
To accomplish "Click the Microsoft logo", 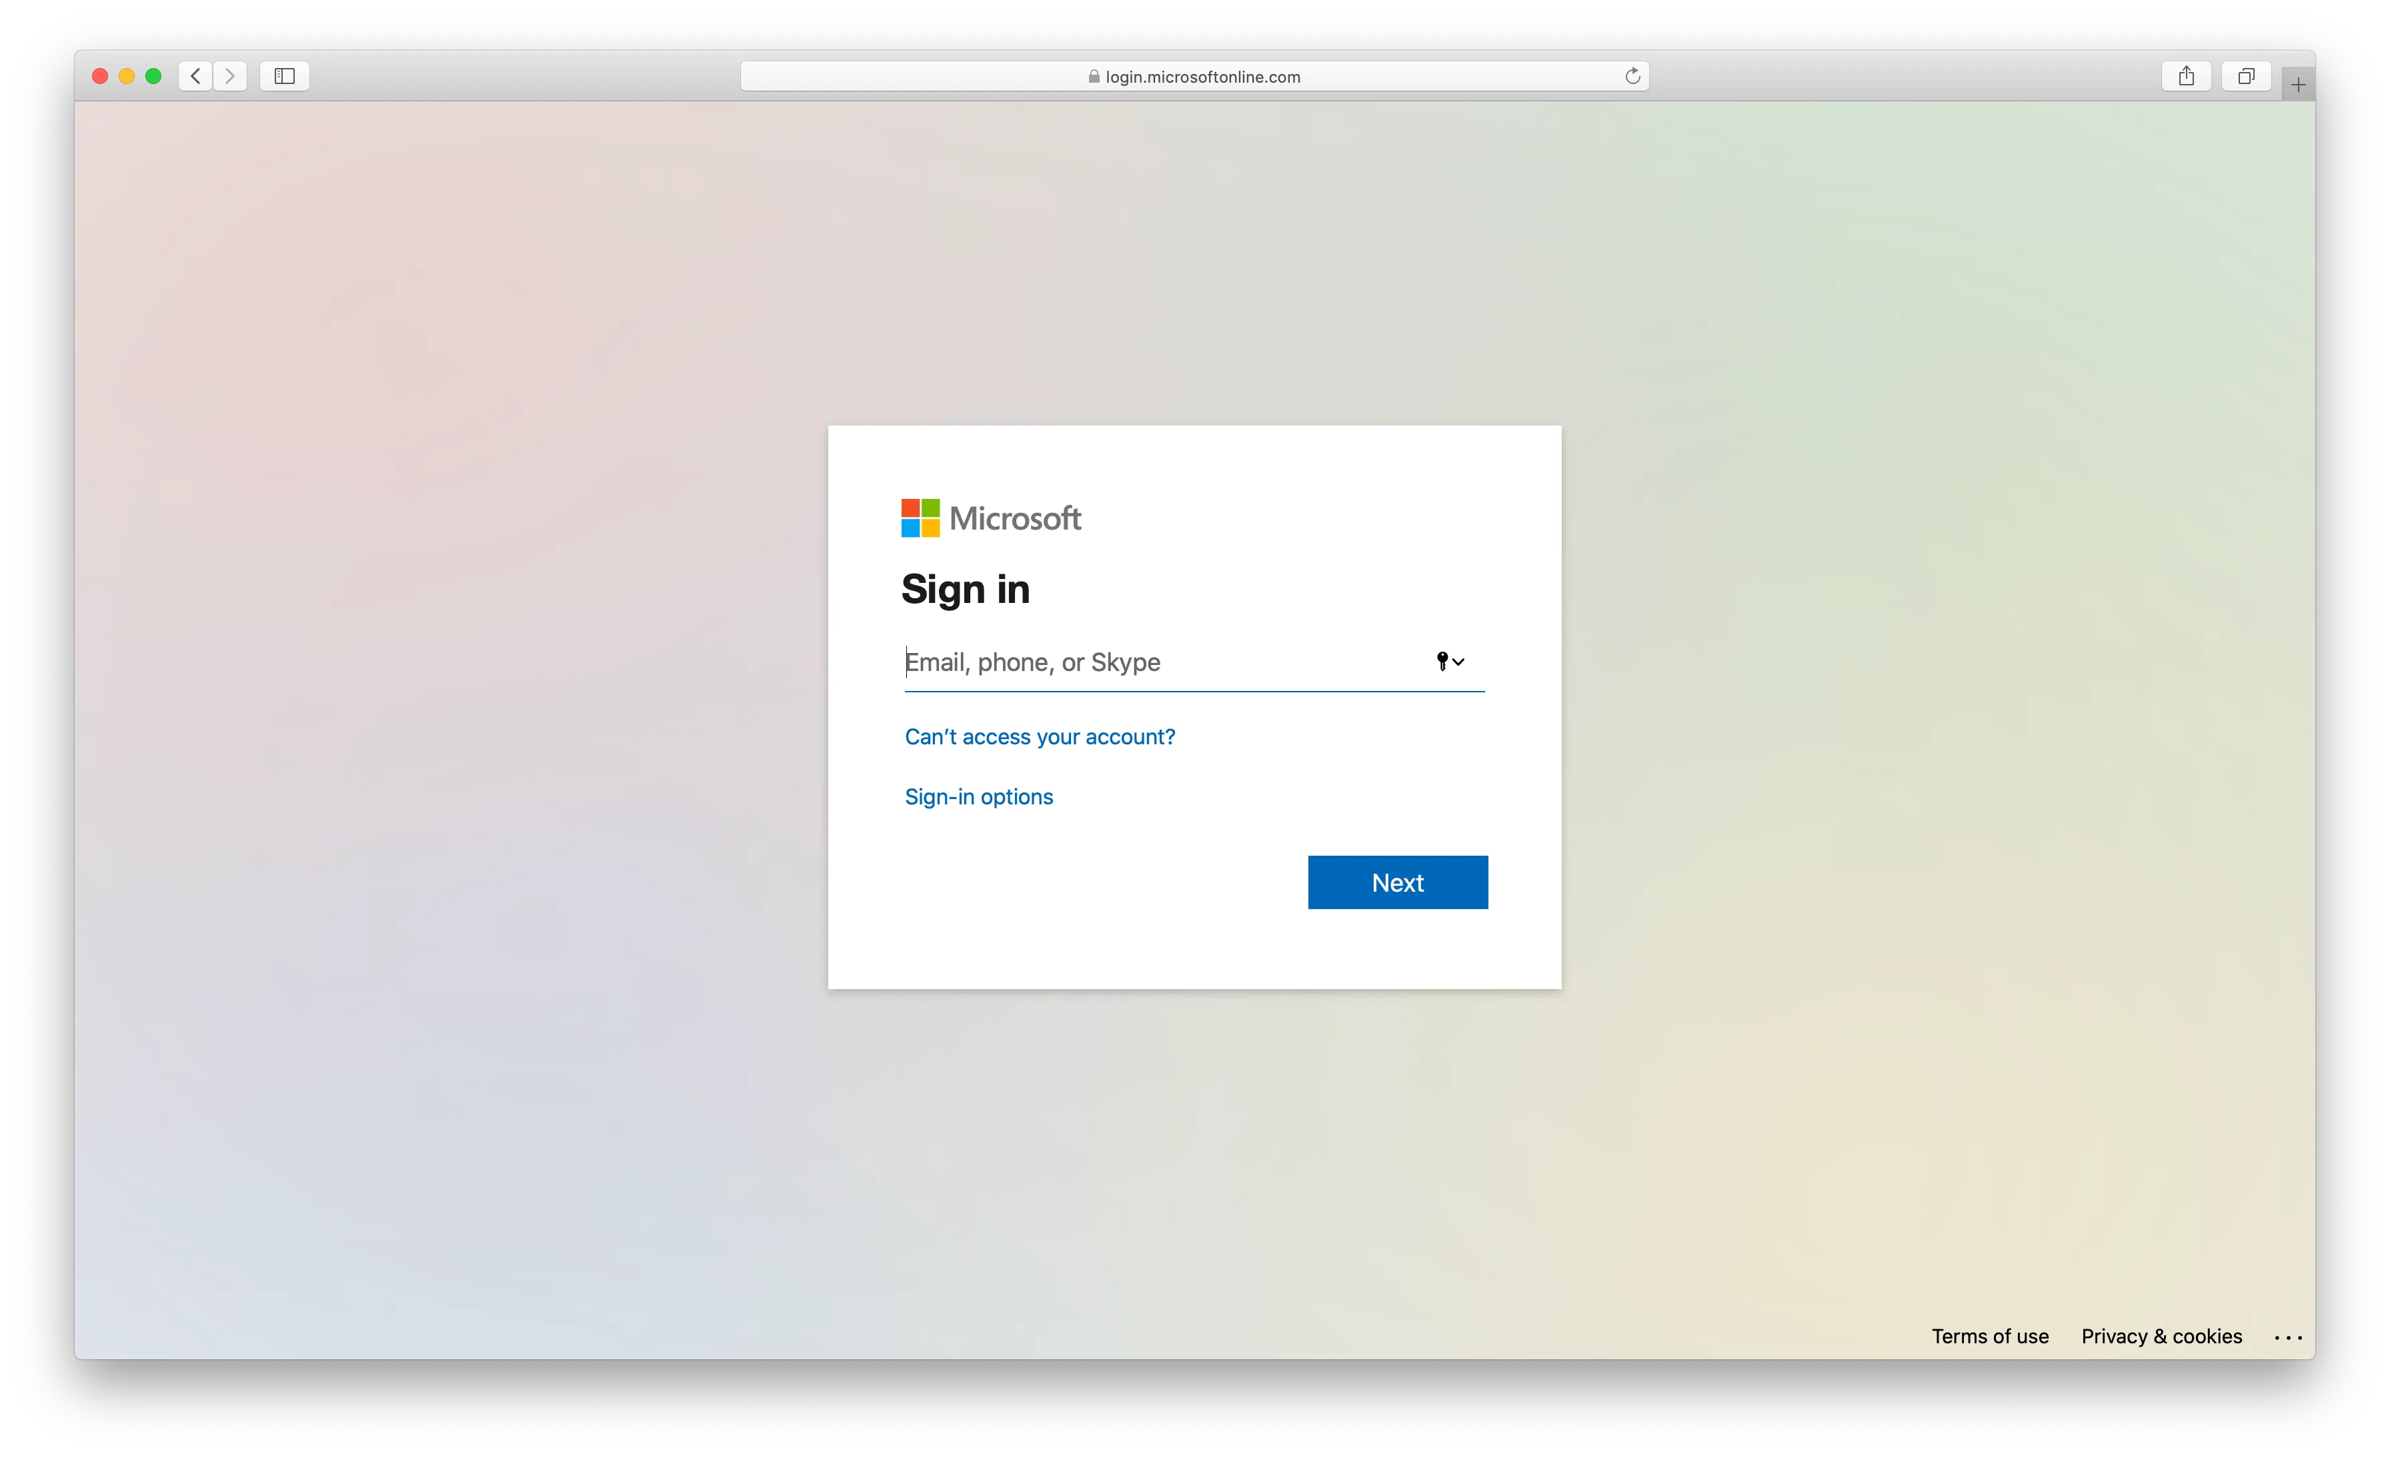I will 990,518.
